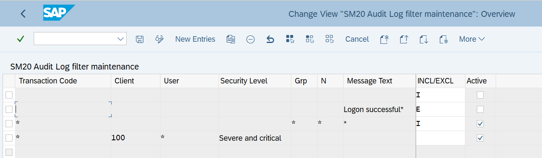This screenshot has width=542, height=158.
Task: Expand the More menu
Action: [472, 39]
